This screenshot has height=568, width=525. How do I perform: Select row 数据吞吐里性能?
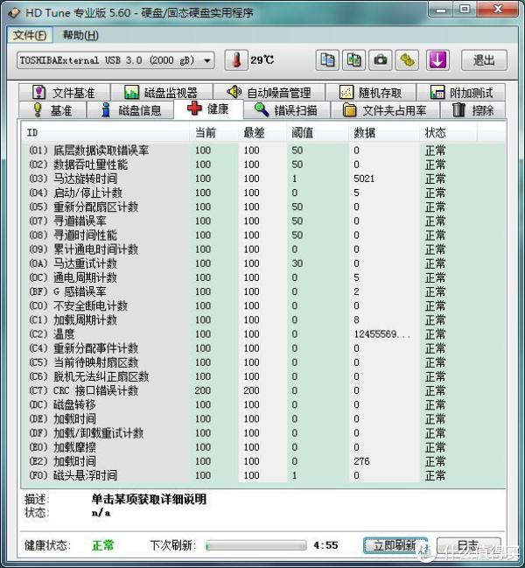263,165
